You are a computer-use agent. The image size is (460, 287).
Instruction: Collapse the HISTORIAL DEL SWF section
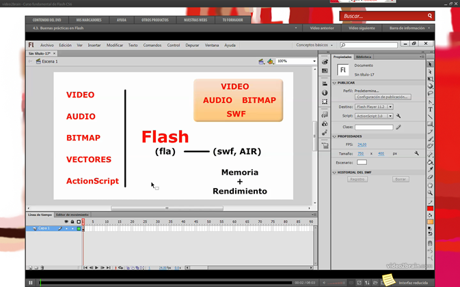334,172
